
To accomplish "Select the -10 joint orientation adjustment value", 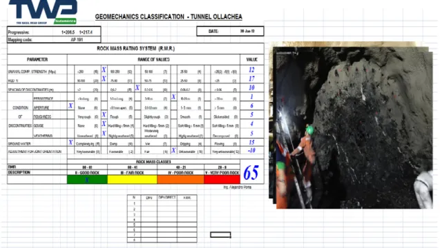I will [251, 150].
